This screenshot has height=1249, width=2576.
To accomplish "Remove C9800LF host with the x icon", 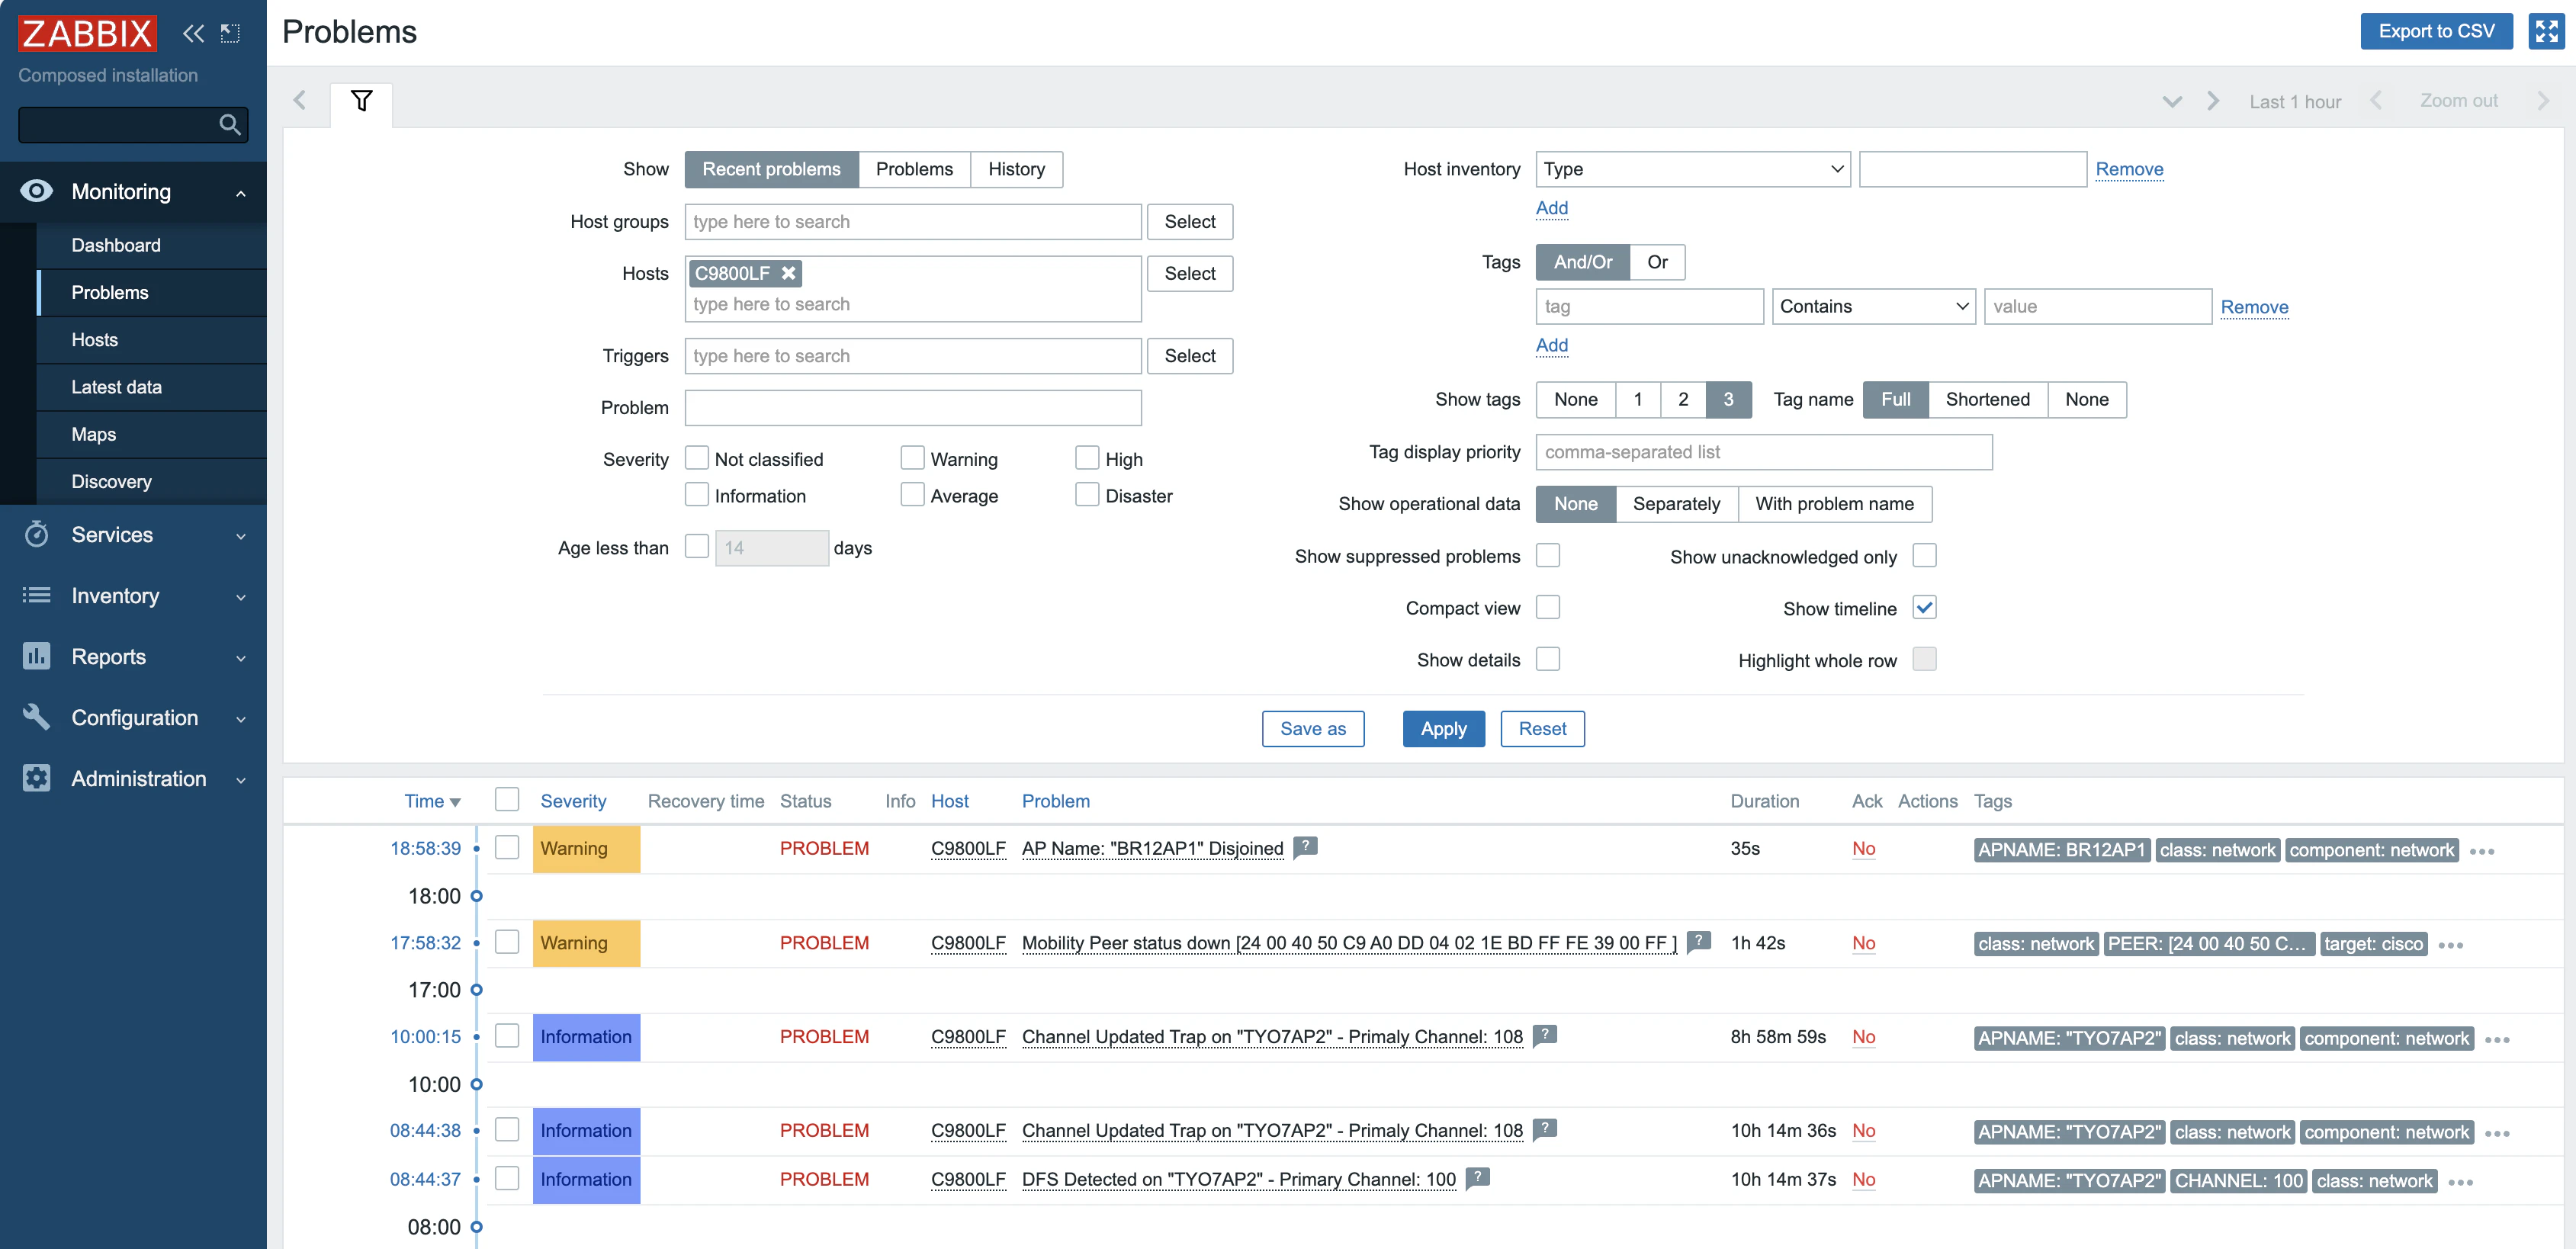I will coord(789,273).
